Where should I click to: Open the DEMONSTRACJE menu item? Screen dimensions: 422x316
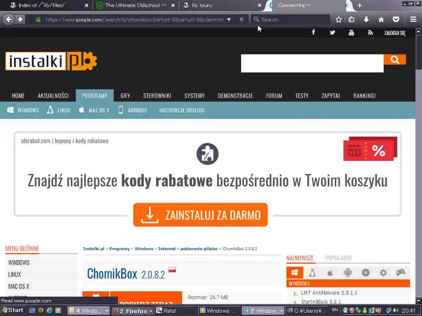click(235, 95)
